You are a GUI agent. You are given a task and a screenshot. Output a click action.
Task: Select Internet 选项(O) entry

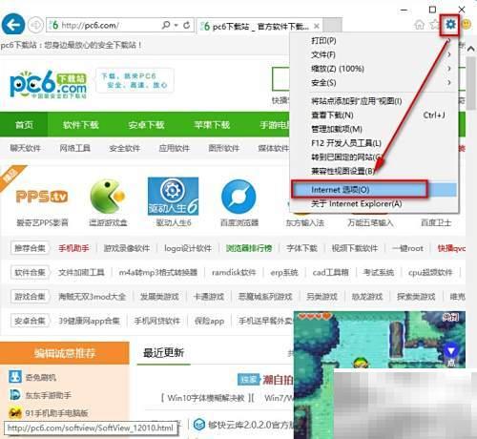point(374,190)
